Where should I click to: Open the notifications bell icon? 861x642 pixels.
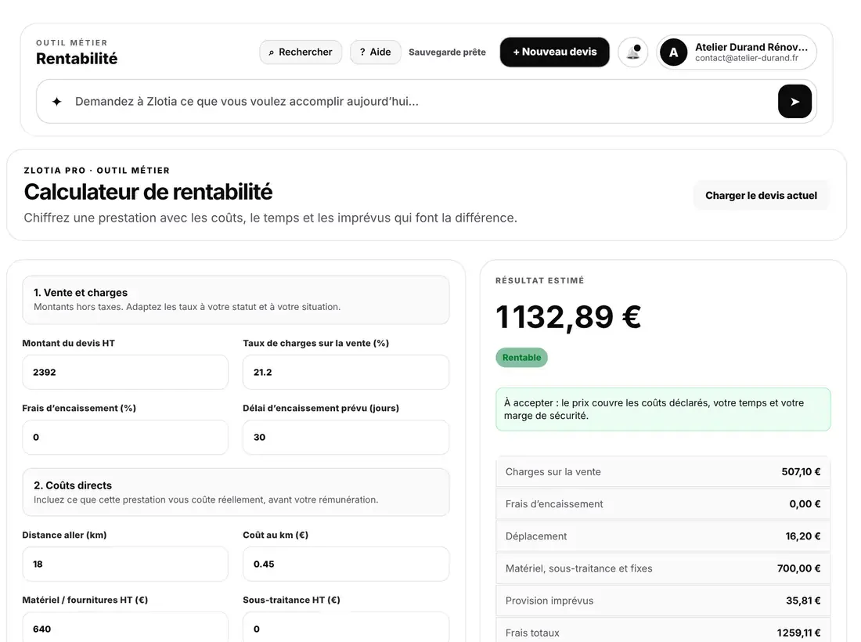click(x=633, y=52)
